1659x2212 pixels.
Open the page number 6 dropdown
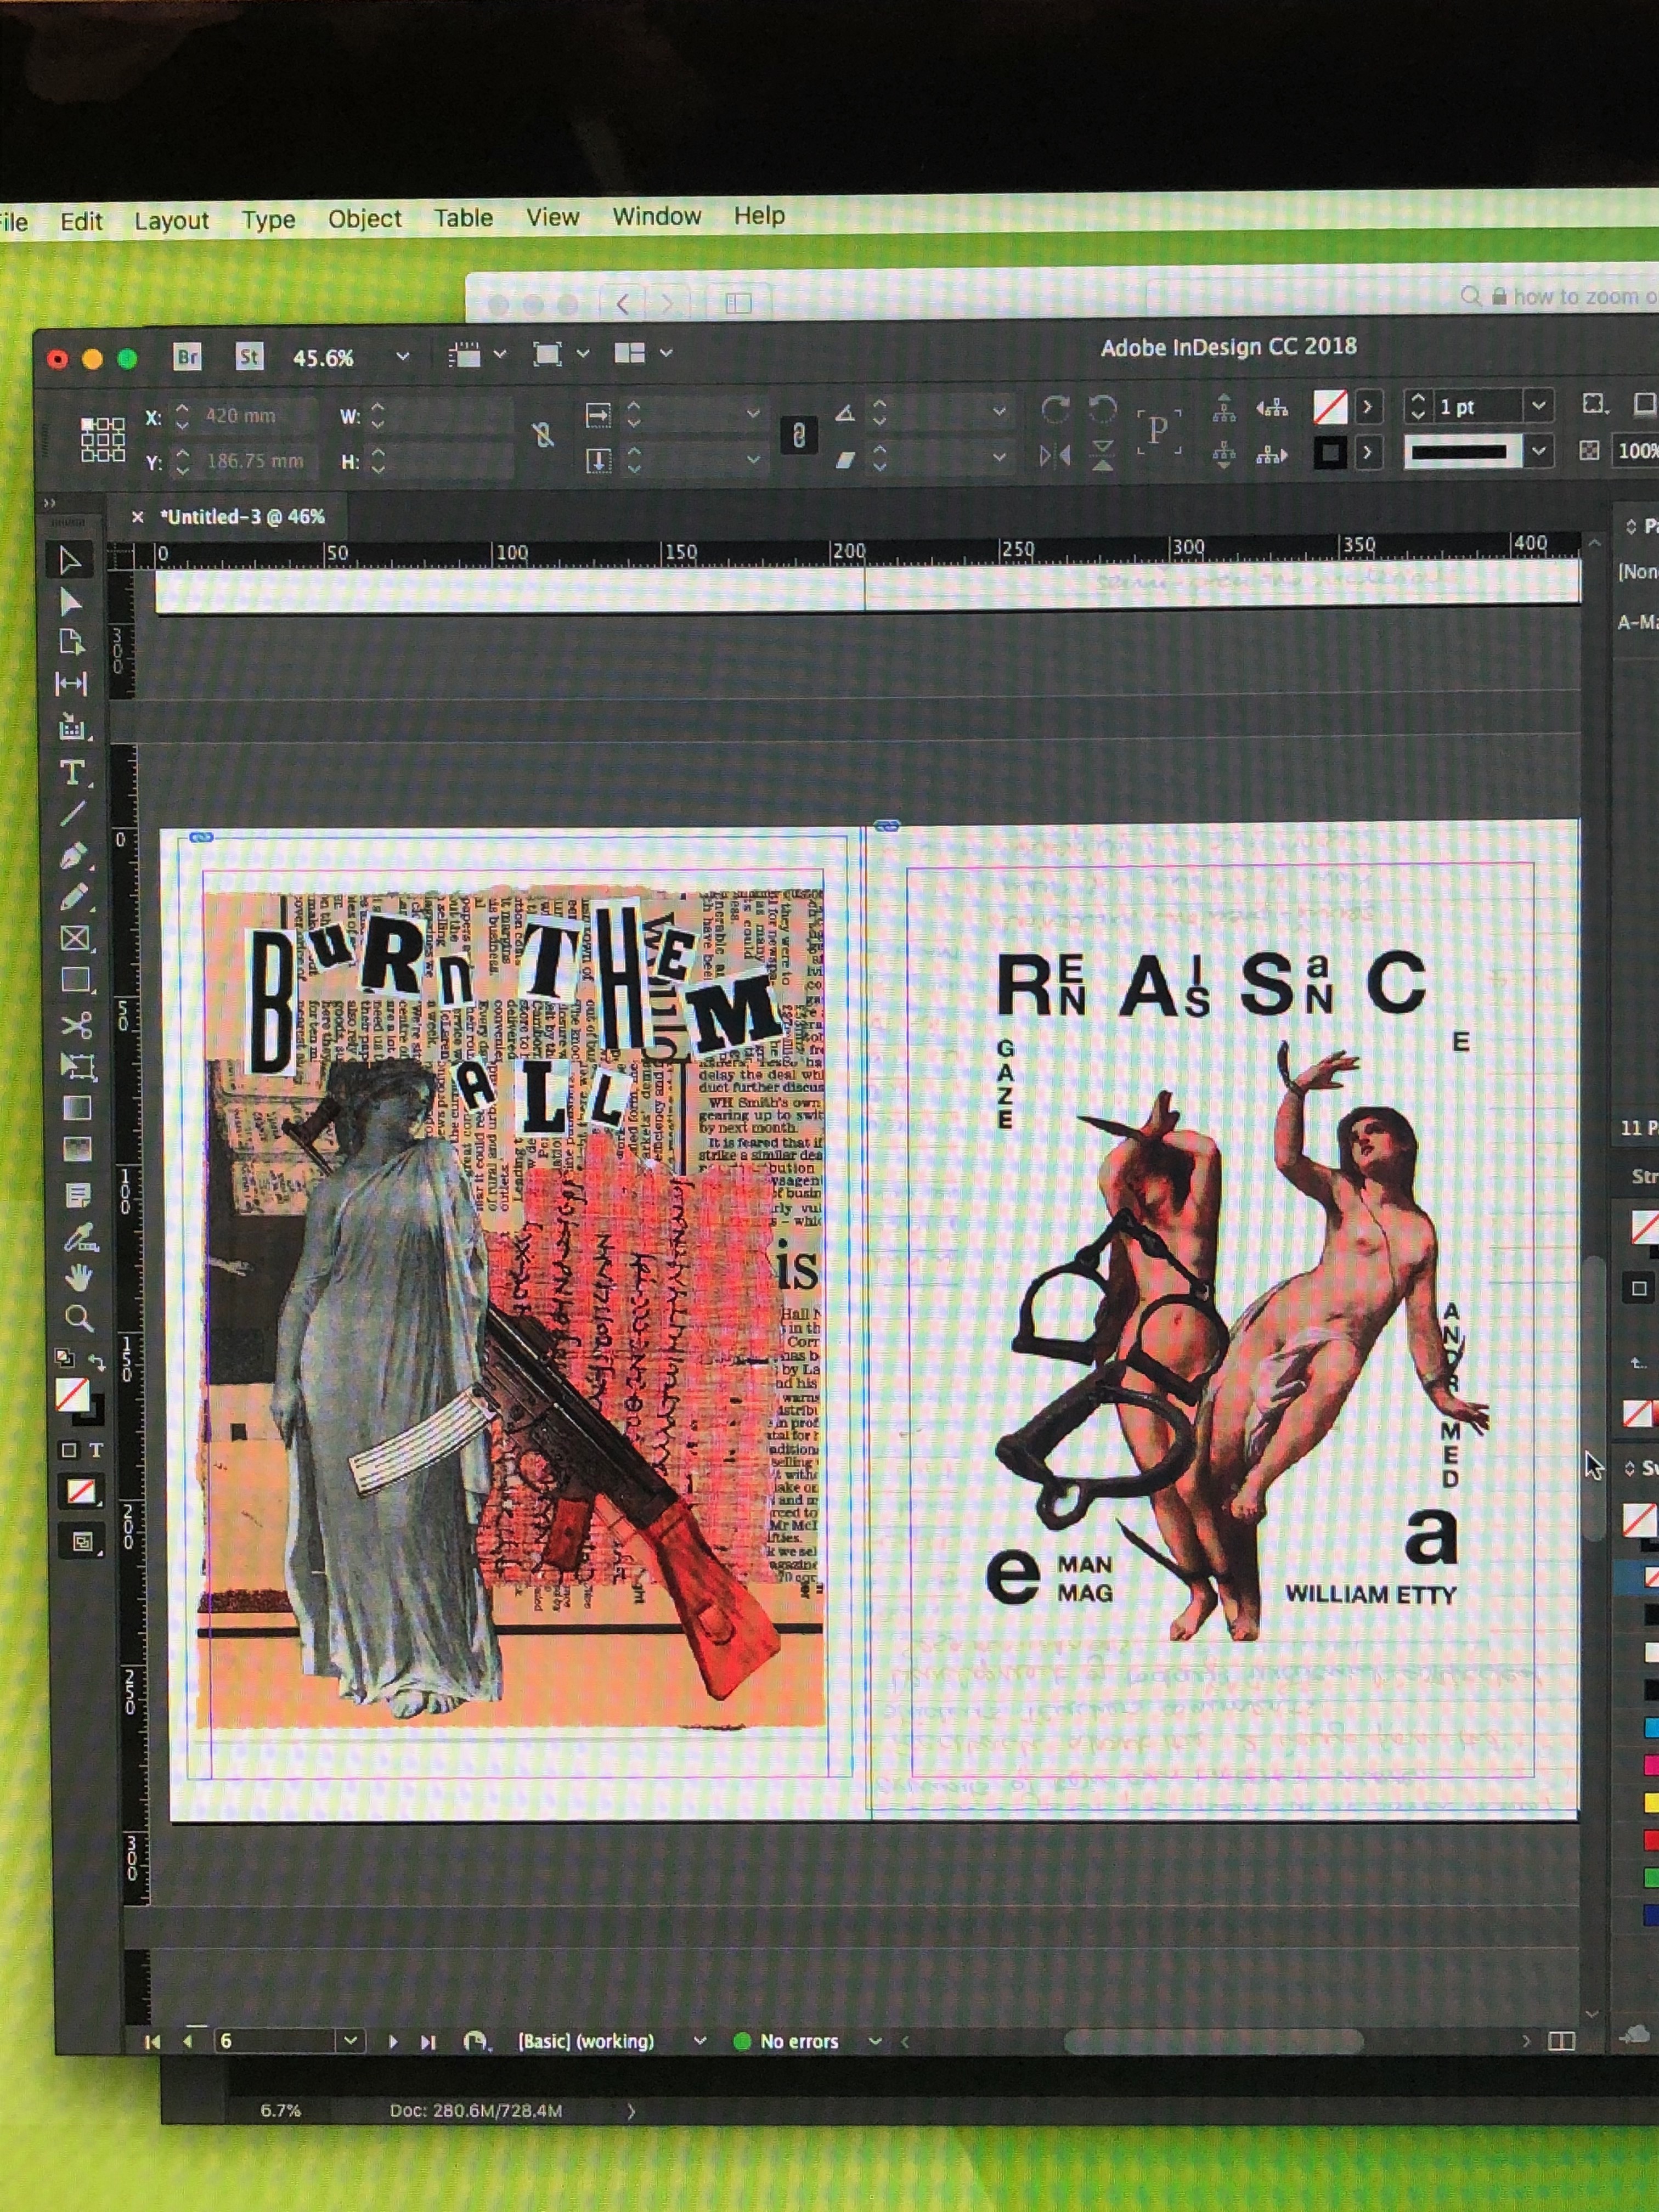[x=350, y=2041]
